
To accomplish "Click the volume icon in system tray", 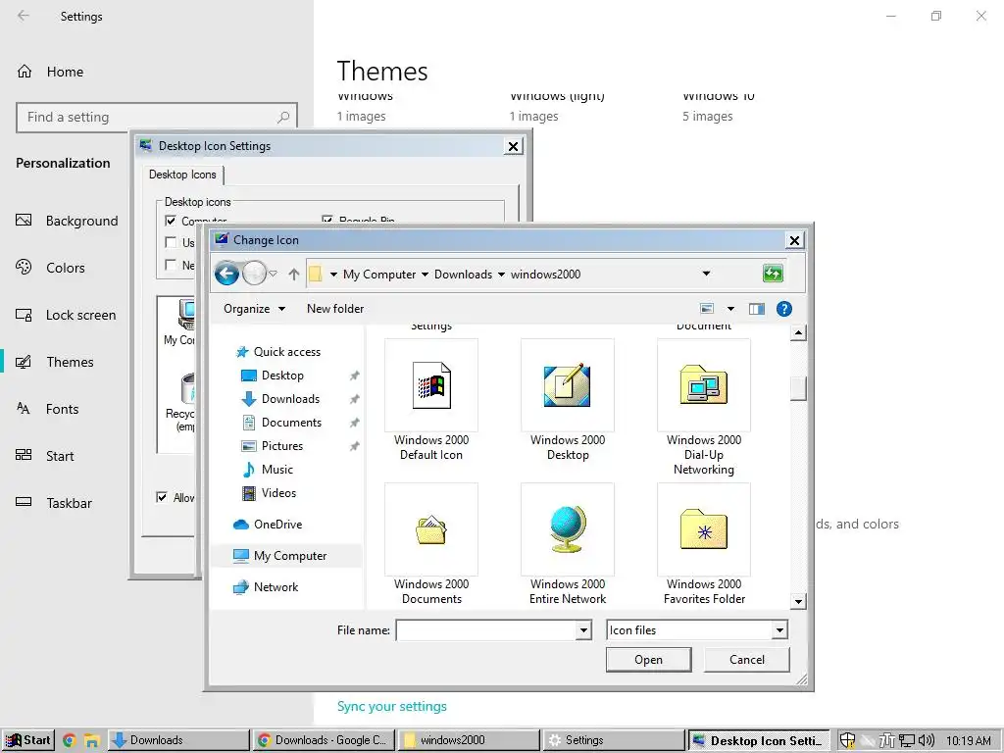I will coord(926,741).
